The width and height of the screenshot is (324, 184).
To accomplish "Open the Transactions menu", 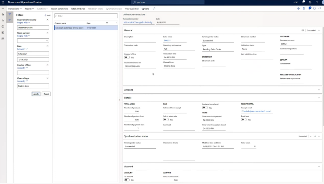I will 14,9.
